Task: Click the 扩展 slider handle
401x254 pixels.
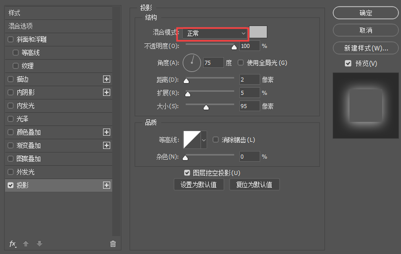Action: click(188, 94)
